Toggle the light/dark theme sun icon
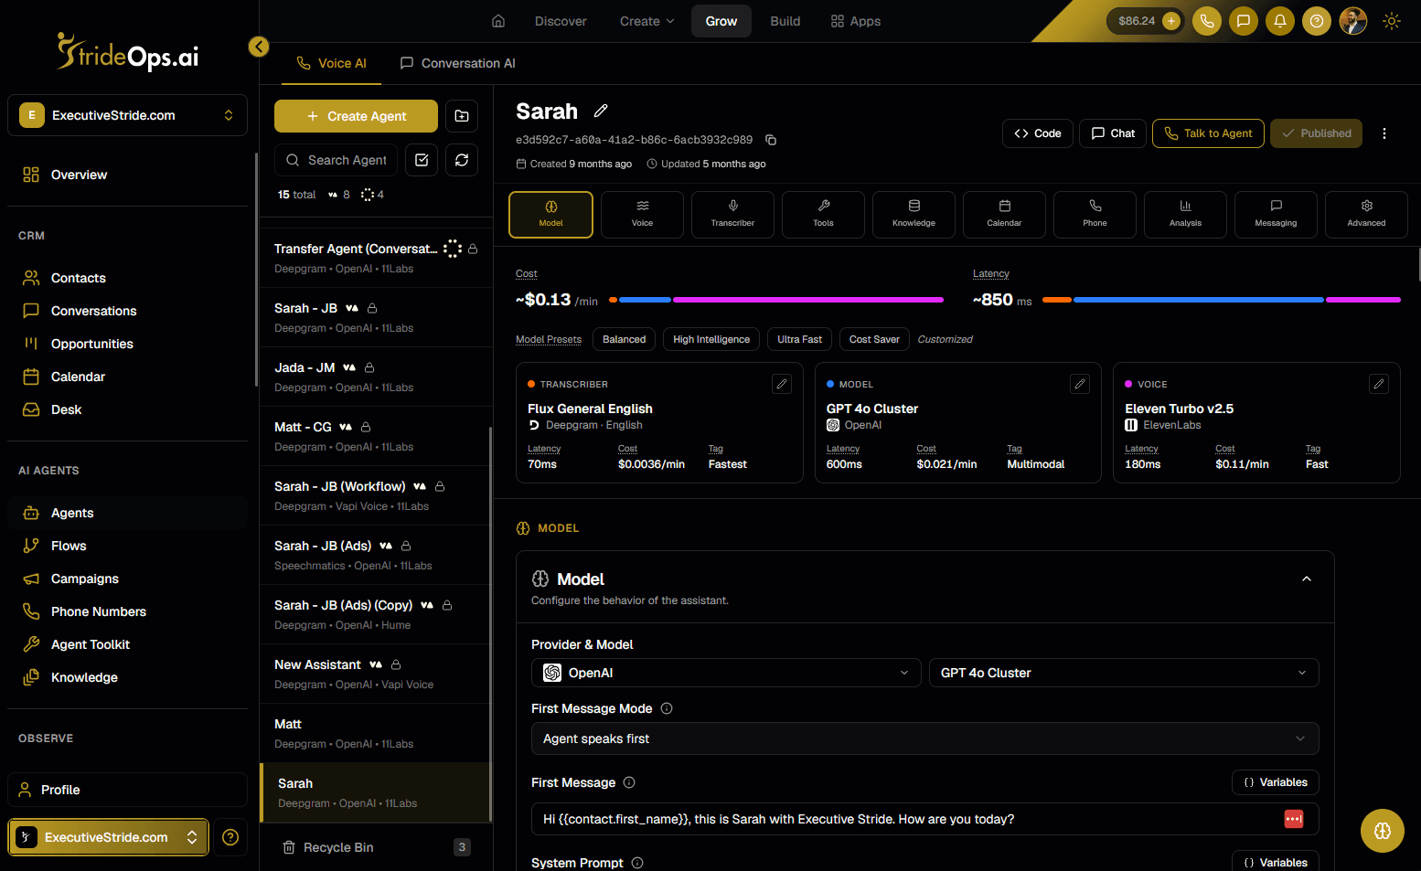 (x=1392, y=21)
